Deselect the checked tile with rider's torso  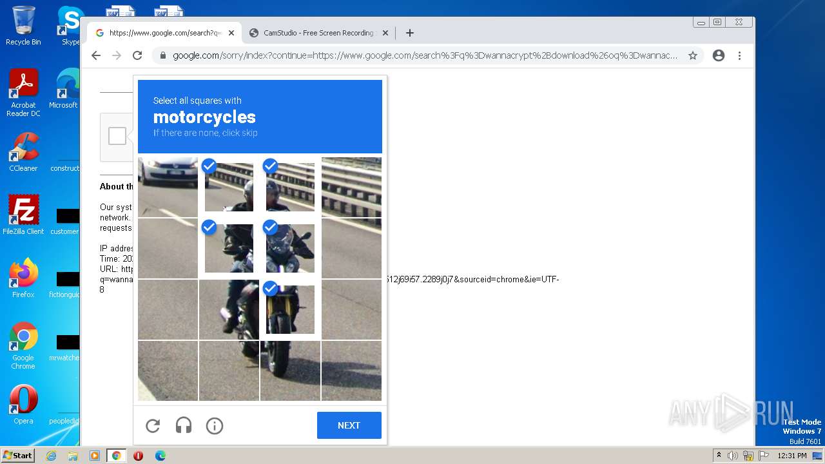point(229,248)
